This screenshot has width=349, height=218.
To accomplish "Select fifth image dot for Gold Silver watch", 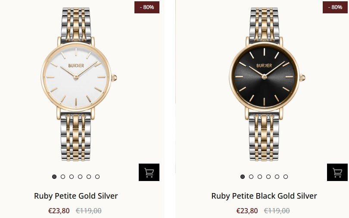I will [x=89, y=177].
